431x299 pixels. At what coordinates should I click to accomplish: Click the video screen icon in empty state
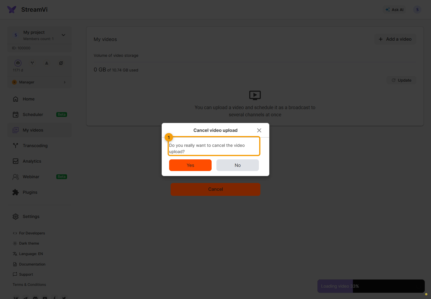[255, 95]
